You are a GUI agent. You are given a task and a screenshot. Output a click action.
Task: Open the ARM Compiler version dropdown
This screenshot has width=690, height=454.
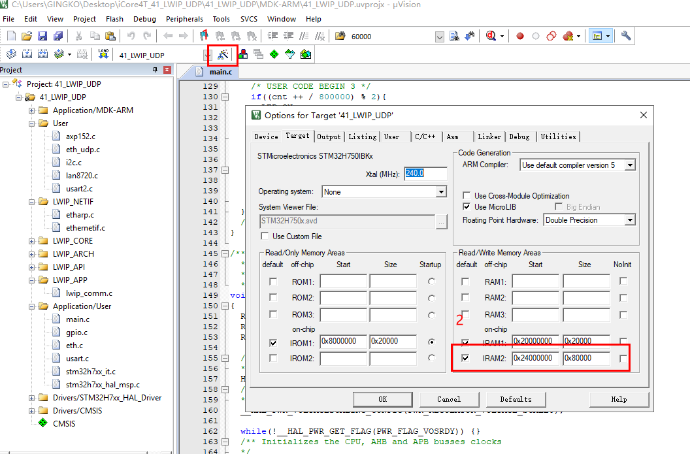(629, 165)
